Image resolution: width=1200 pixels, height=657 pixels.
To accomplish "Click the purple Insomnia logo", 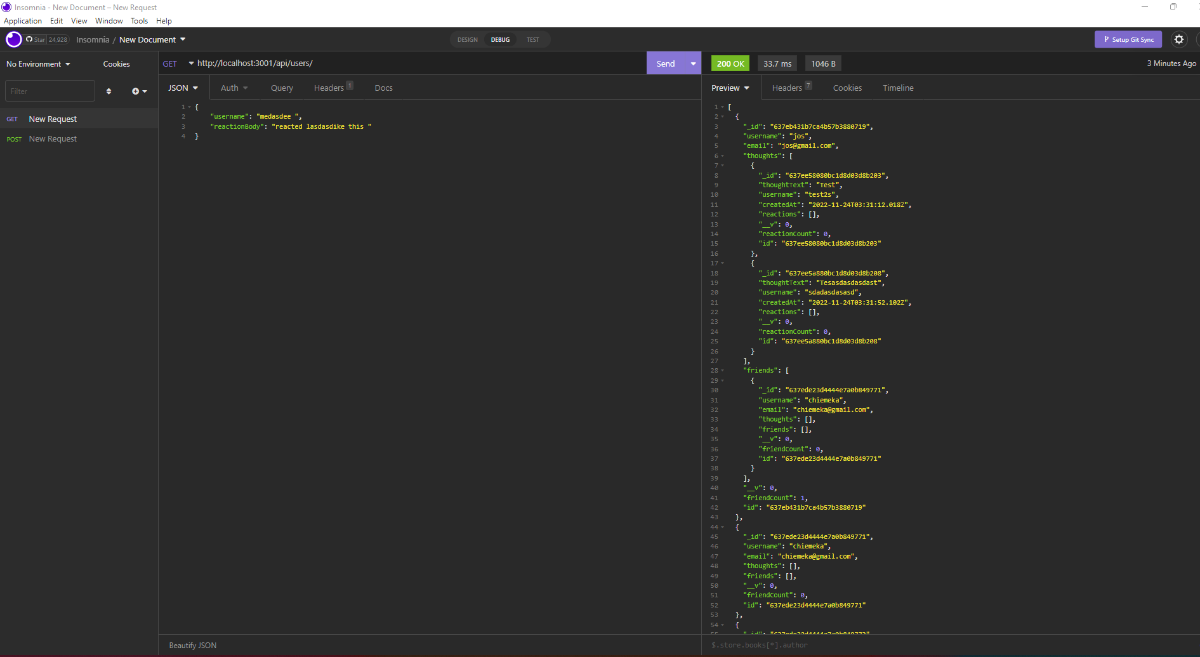I will pyautogui.click(x=13, y=39).
